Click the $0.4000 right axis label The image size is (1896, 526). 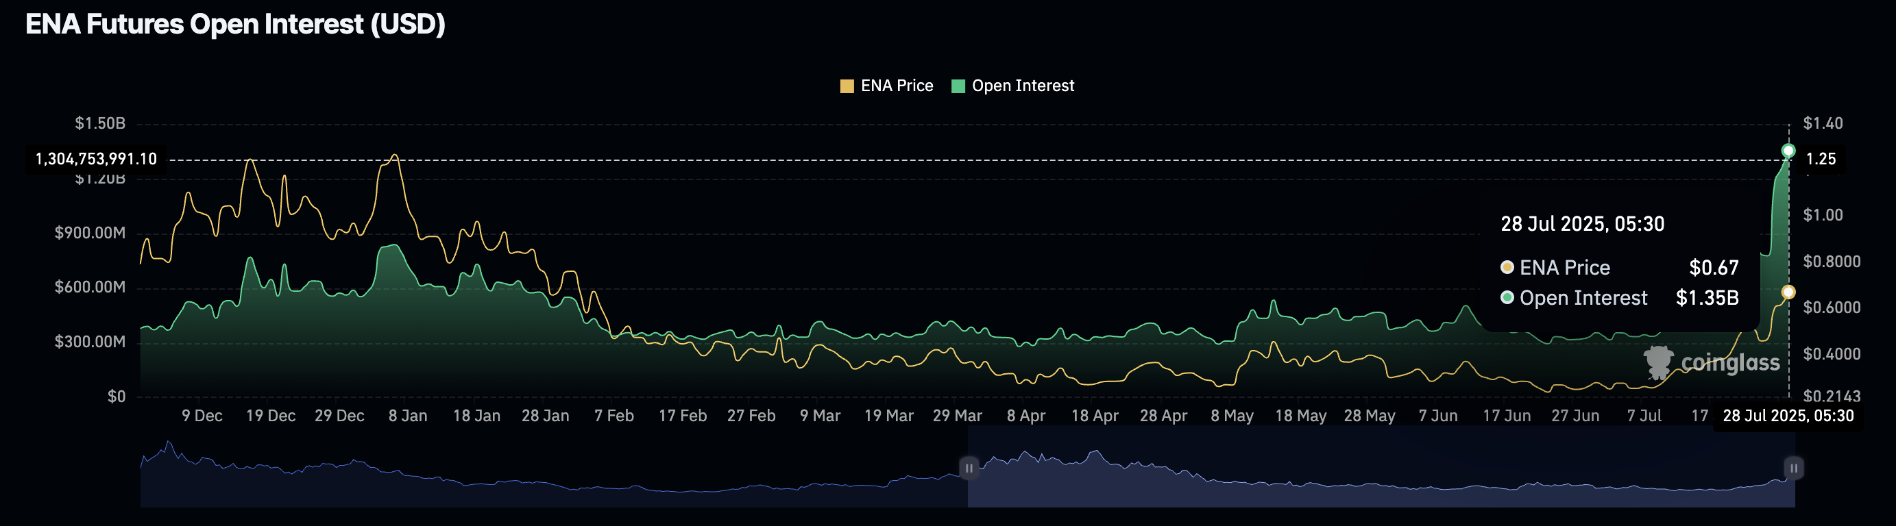(1832, 354)
